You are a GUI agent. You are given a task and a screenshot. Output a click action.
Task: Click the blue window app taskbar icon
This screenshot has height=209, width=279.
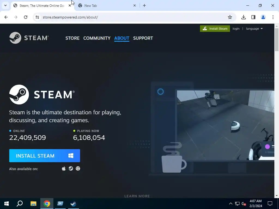(x=60, y=204)
